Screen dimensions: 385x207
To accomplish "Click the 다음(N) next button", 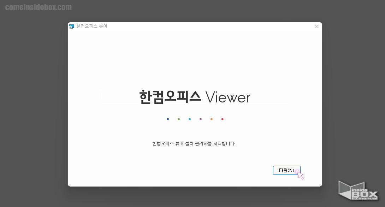I will [286, 170].
